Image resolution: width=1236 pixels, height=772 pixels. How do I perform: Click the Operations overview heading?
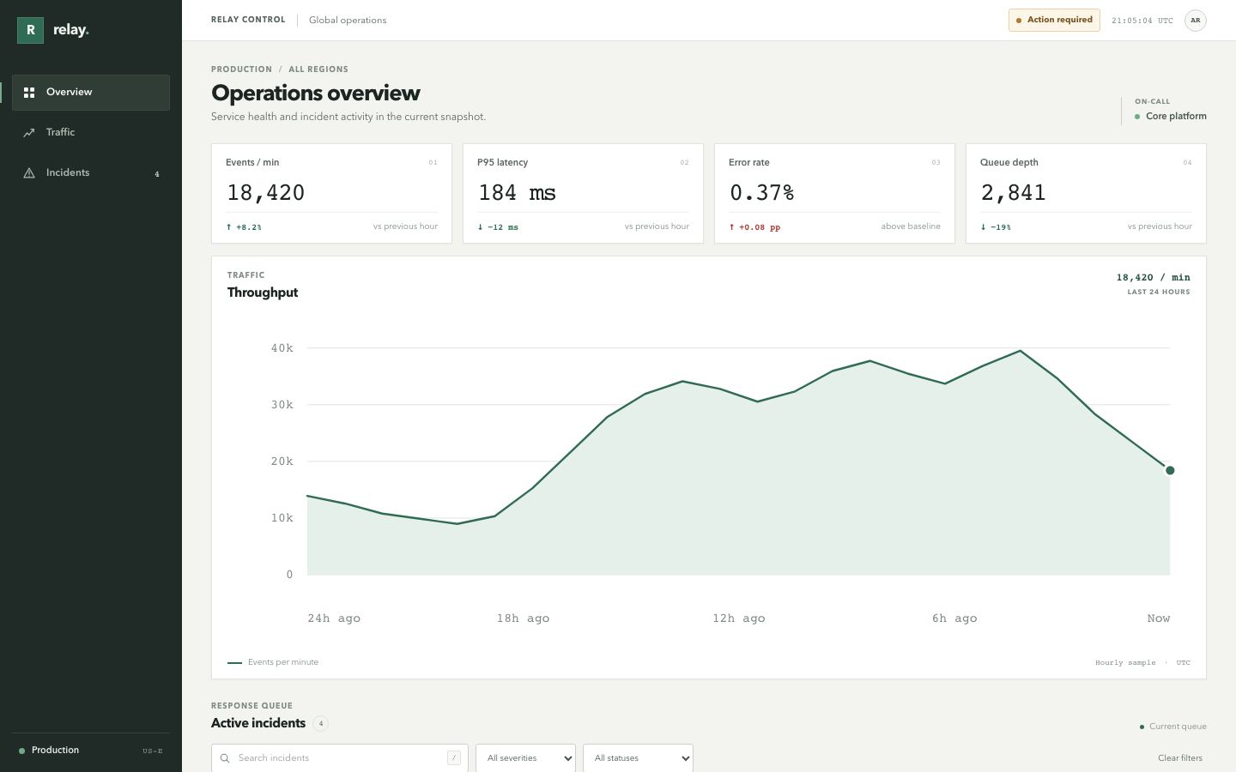(316, 93)
